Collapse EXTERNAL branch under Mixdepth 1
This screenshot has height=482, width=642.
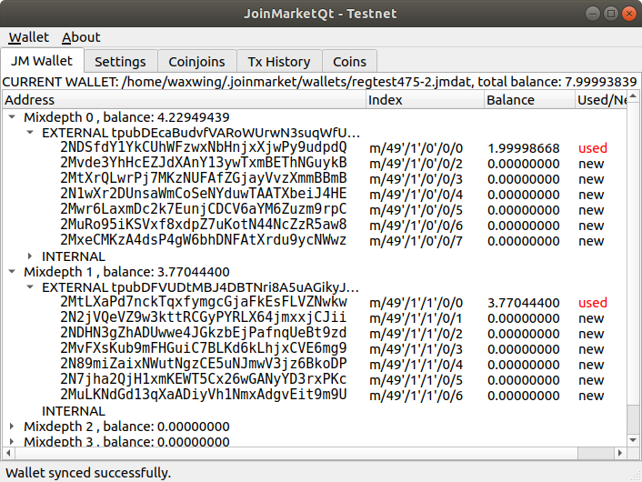click(30, 287)
